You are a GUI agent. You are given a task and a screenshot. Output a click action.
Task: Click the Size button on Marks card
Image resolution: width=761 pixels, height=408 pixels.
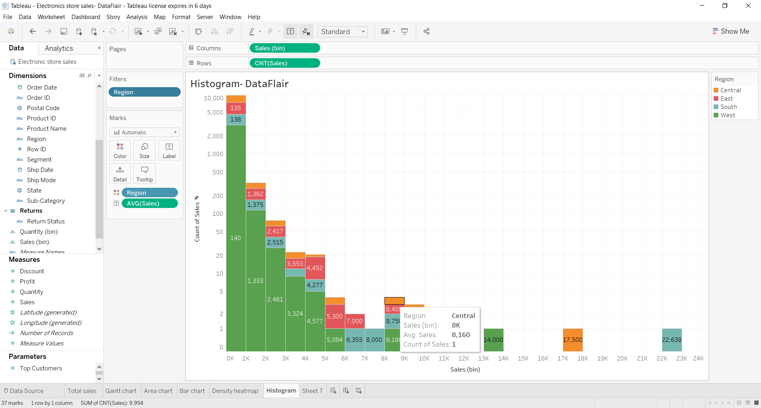[144, 150]
